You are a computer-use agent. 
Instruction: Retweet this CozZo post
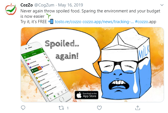(61, 108)
